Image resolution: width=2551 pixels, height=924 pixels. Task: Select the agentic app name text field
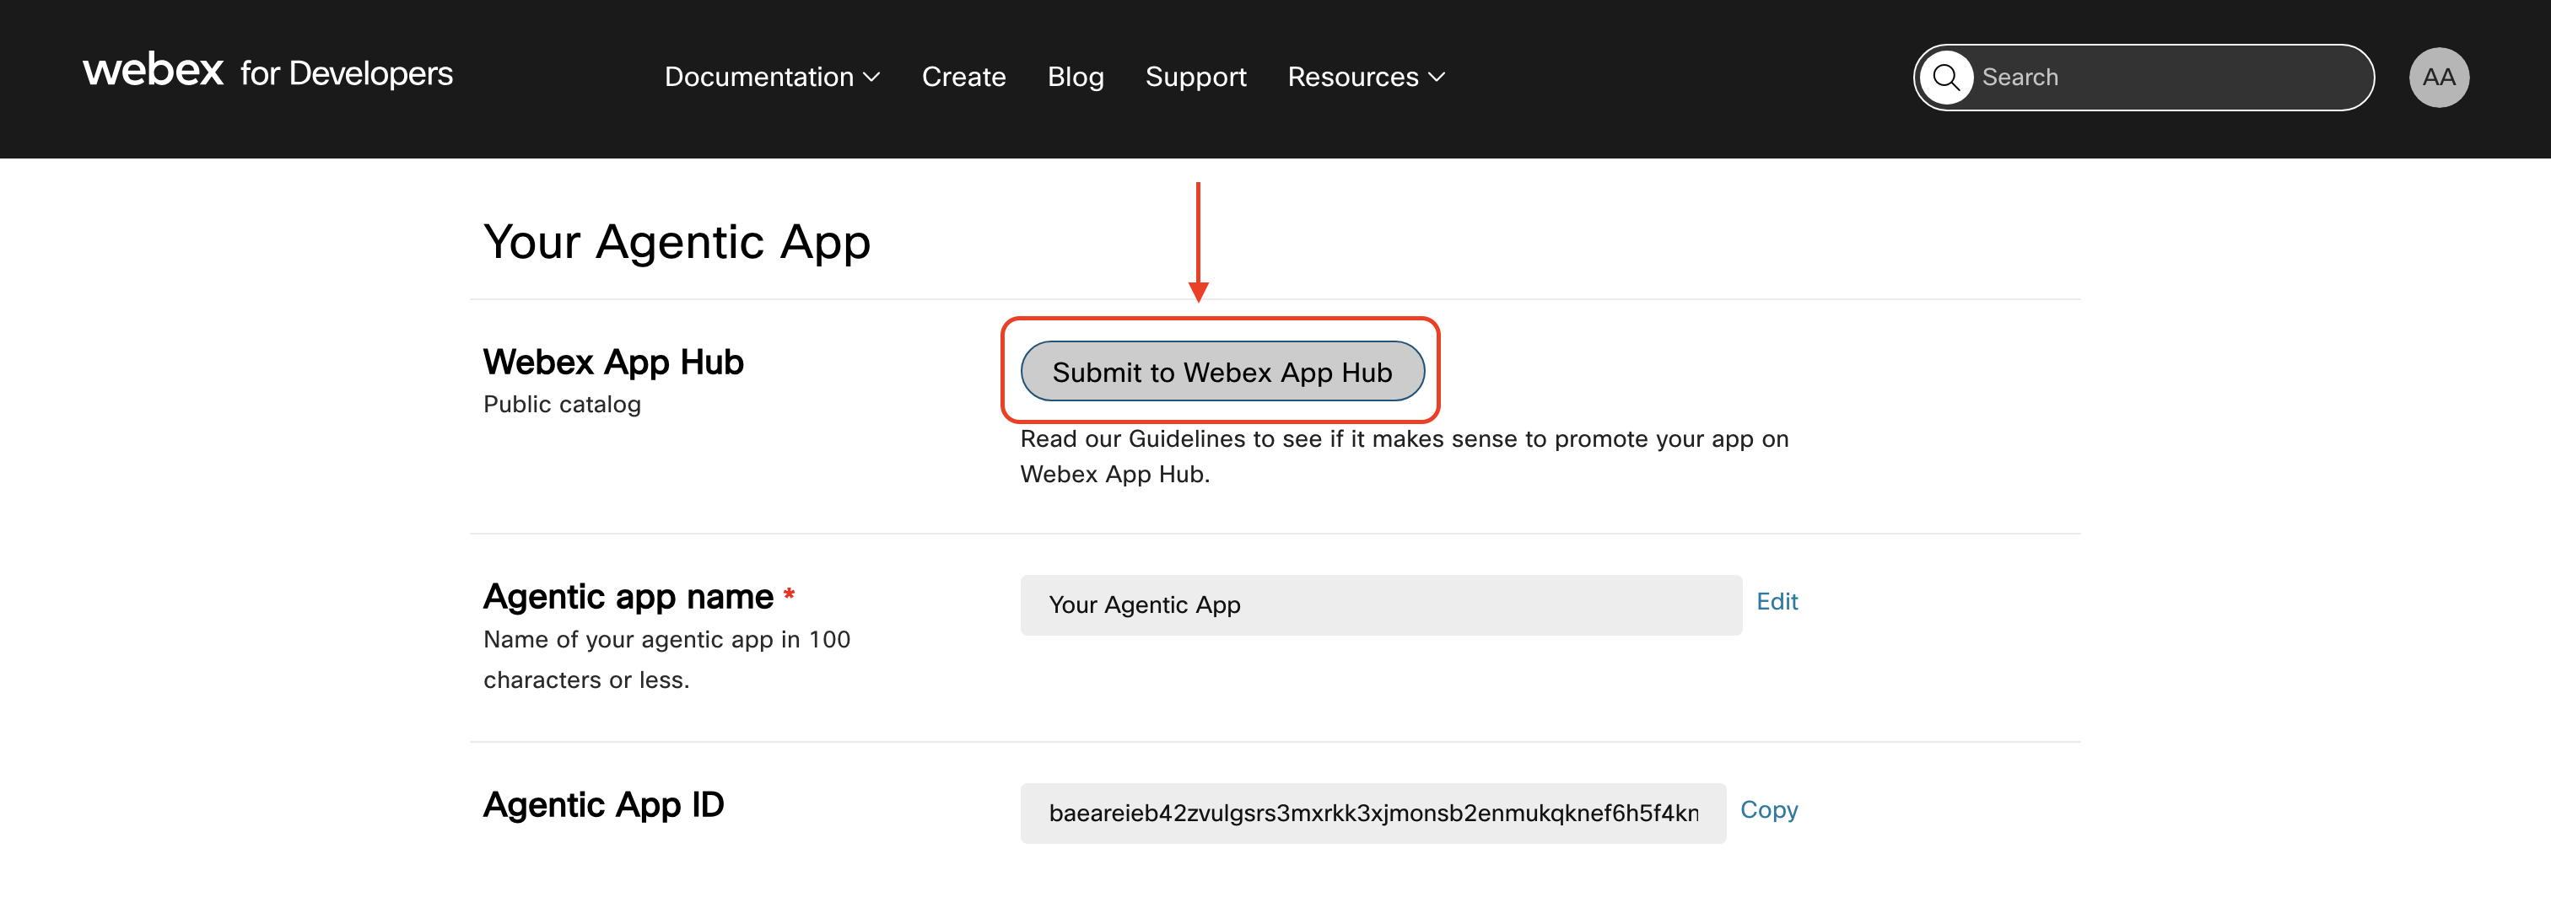click(1379, 604)
